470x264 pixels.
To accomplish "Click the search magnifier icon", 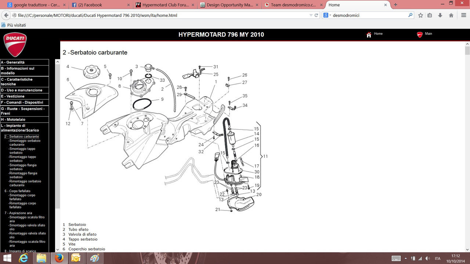I will tap(411, 15).
